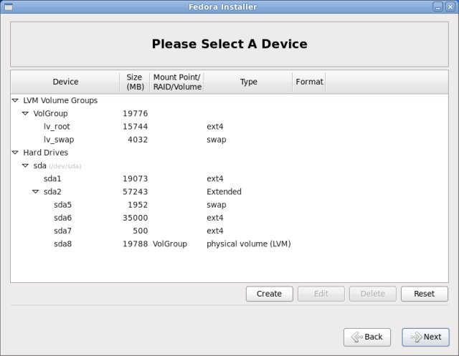
Task: Sort by Size (MB) column header
Action: click(135, 82)
